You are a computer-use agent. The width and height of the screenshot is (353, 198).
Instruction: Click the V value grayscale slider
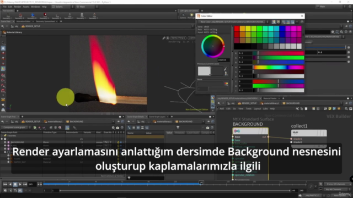(278, 76)
